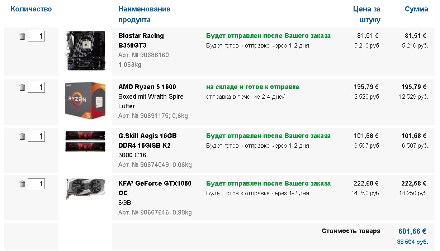This screenshot has height=251, width=440.
Task: Click KFA² GeForce GTX1060 OC product name
Action: pyautogui.click(x=155, y=188)
